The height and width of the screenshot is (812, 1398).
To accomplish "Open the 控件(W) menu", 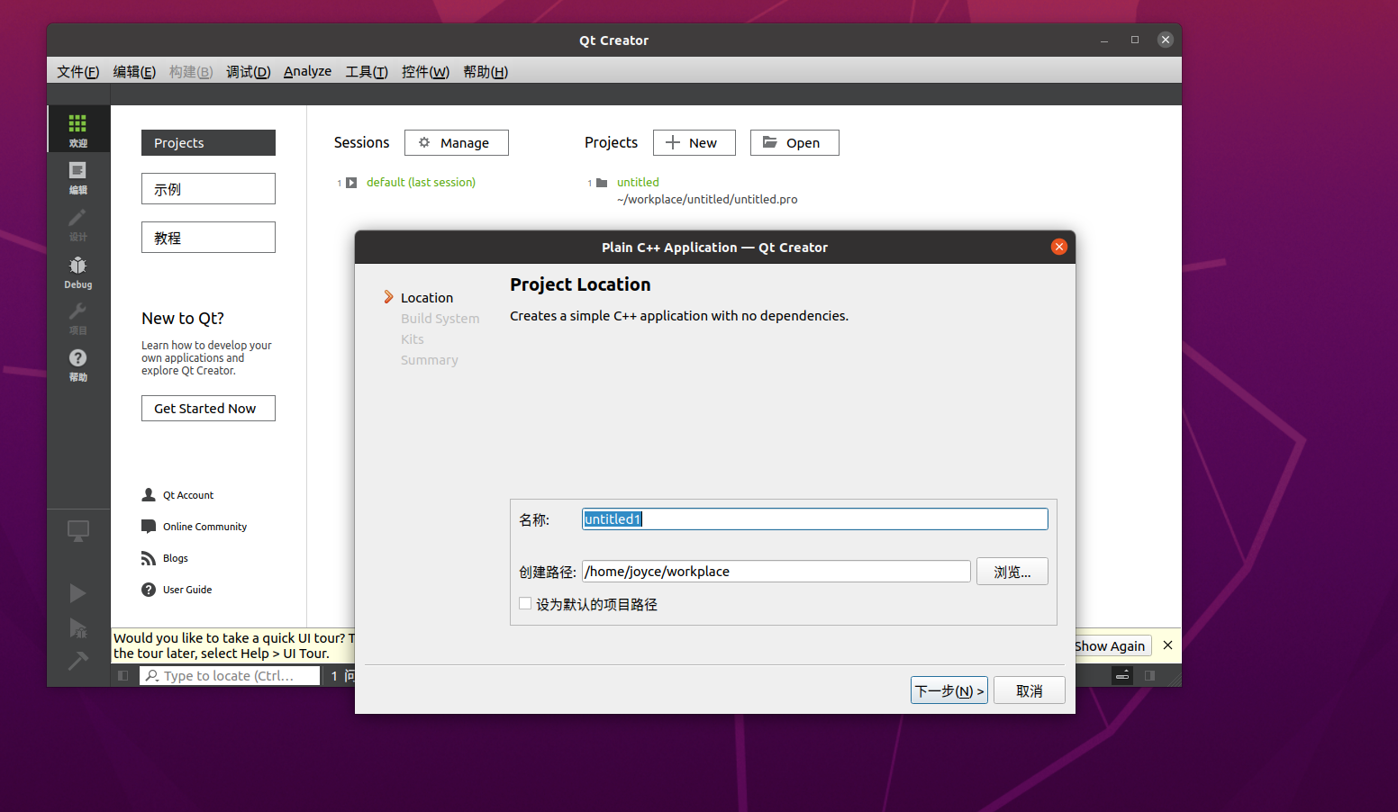I will coord(425,71).
